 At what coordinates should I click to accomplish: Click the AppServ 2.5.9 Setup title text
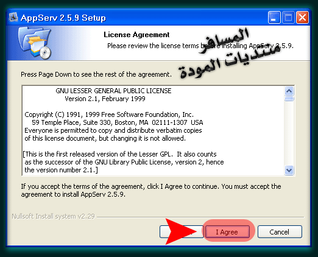(63, 18)
